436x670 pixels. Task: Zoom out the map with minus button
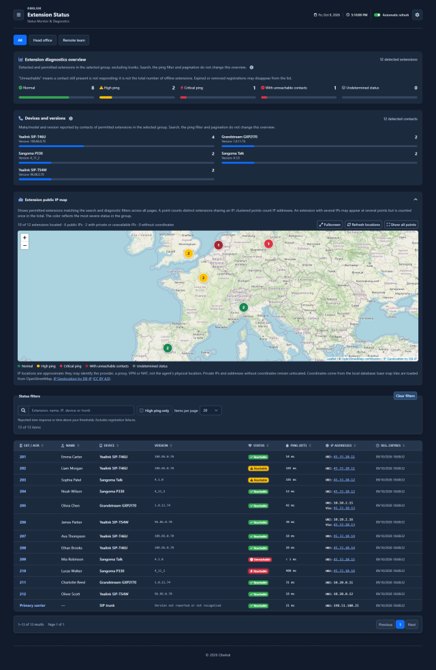tap(25, 245)
